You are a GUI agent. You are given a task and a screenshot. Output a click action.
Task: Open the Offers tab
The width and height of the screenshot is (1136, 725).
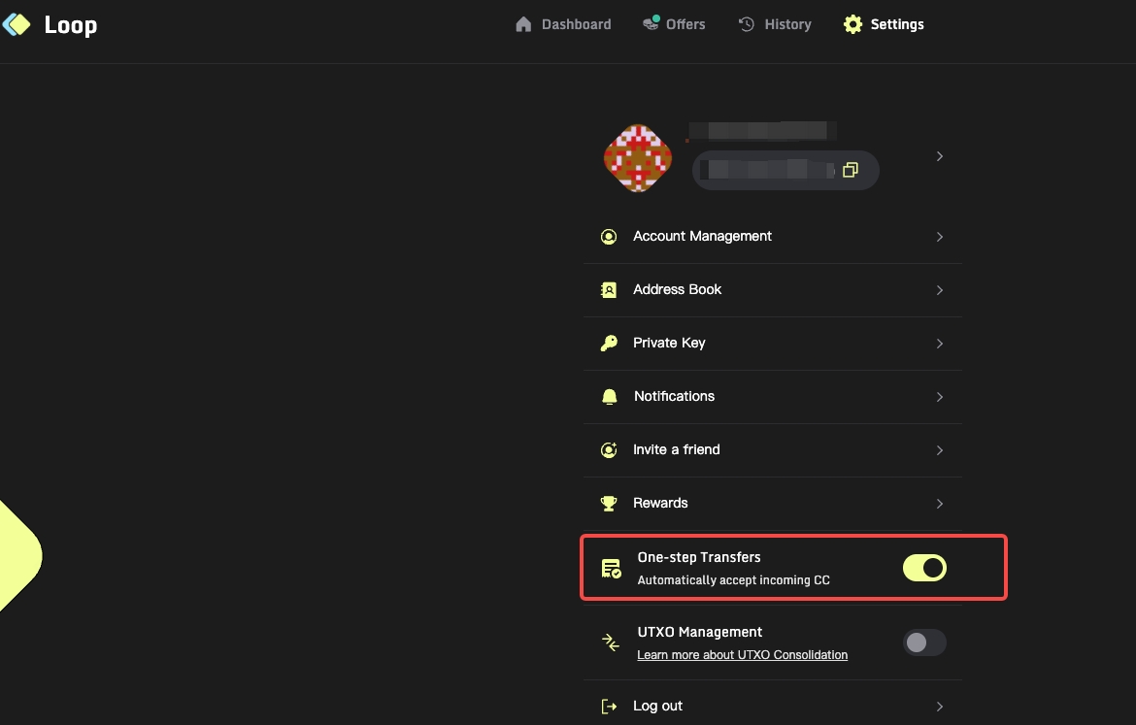674,24
